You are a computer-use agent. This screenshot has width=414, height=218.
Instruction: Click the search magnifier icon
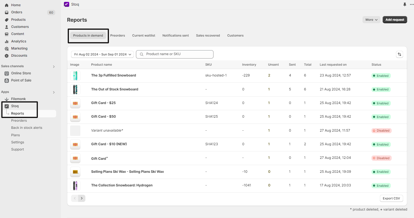point(142,54)
